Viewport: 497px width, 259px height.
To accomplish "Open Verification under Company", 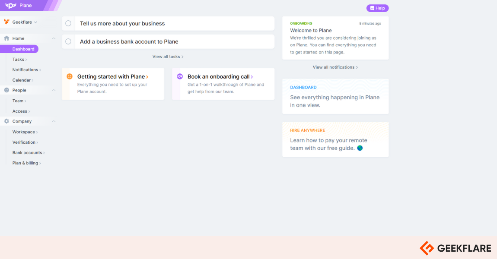I will pos(25,142).
